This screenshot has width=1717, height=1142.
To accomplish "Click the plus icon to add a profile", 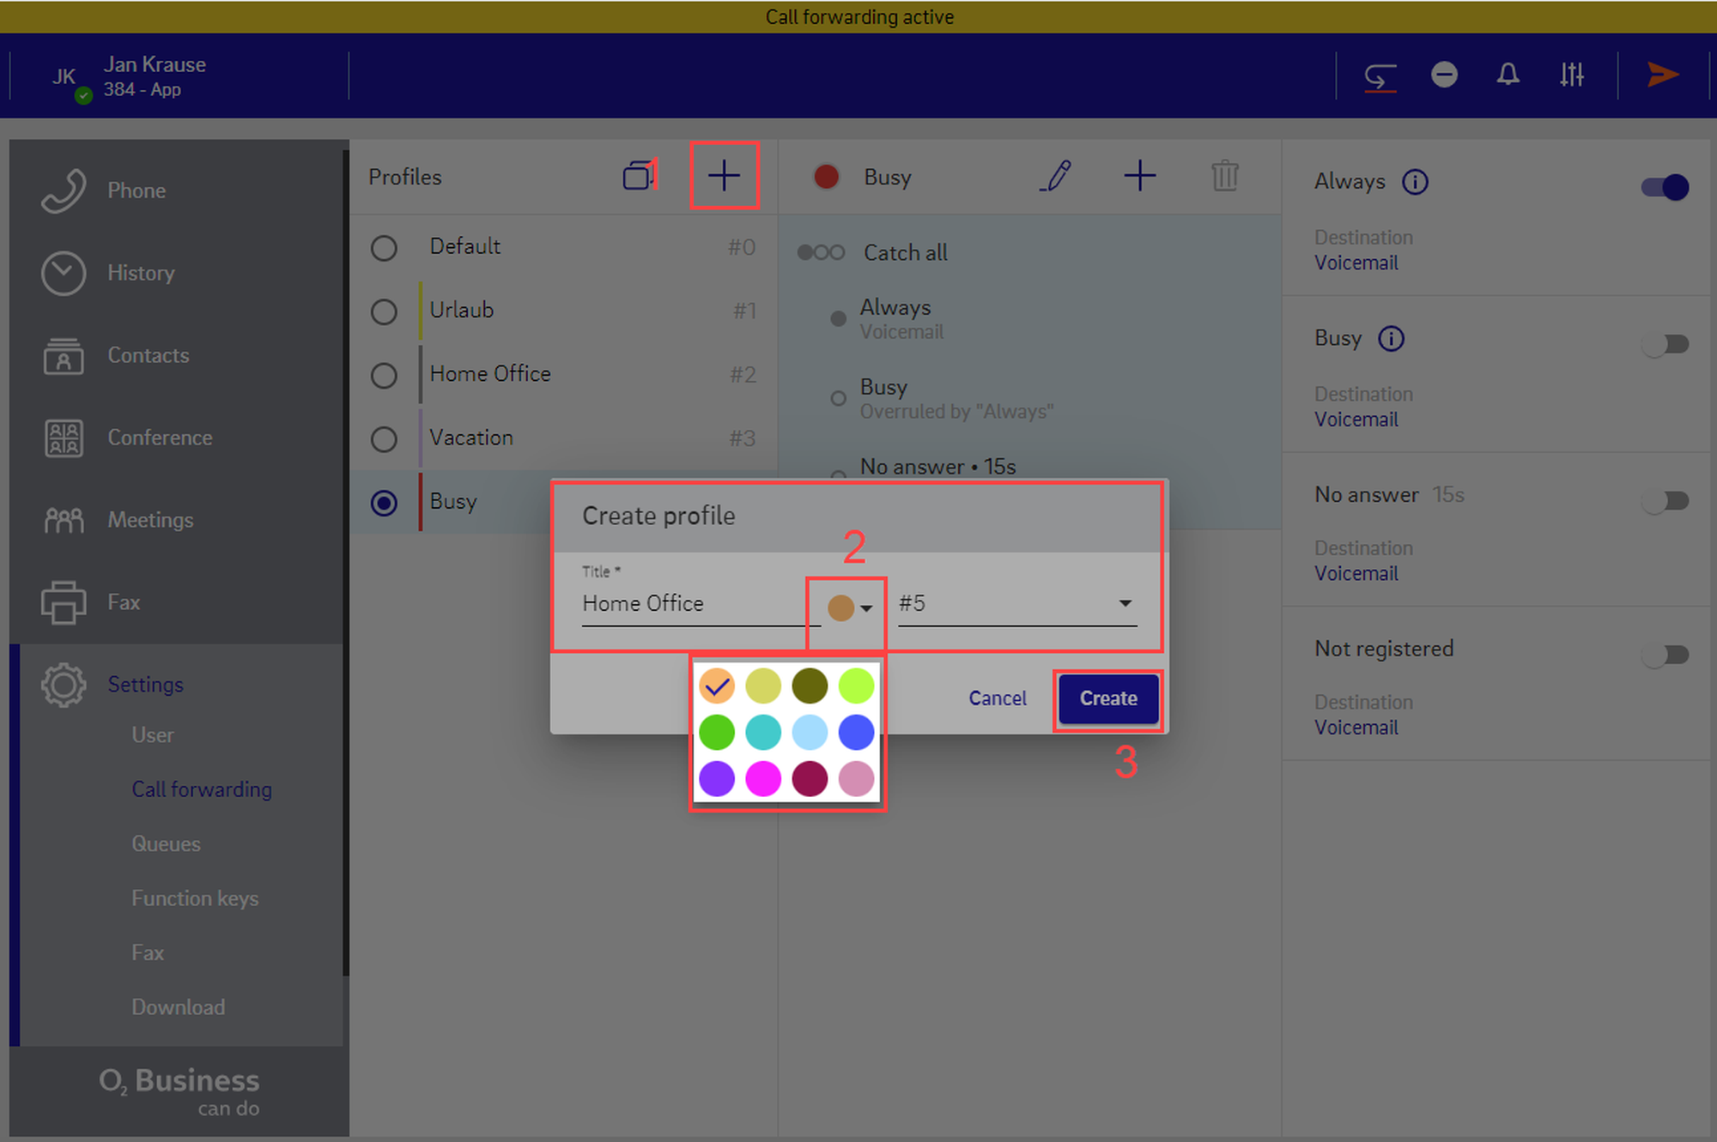I will tap(724, 176).
